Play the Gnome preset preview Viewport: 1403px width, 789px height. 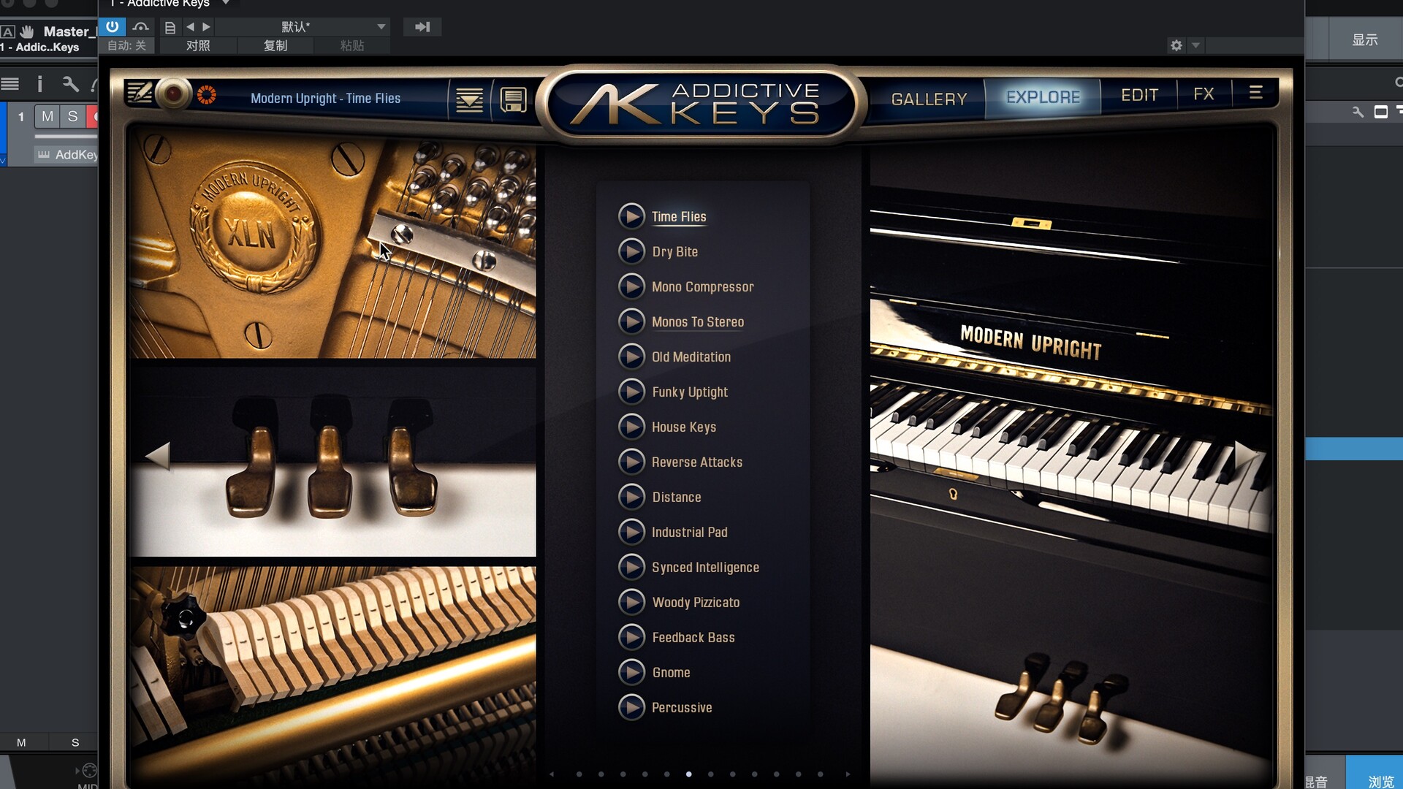pyautogui.click(x=631, y=672)
